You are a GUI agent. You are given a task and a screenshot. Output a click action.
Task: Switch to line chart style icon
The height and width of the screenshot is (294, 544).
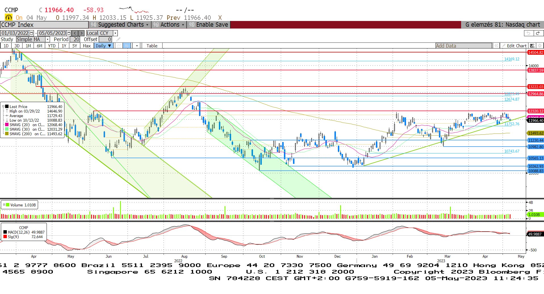coord(119,46)
